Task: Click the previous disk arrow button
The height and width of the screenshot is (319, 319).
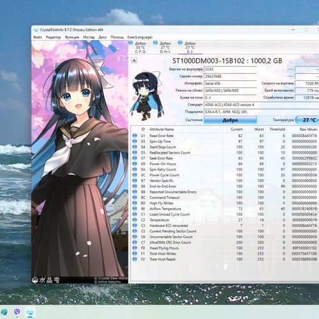Action: point(134,61)
